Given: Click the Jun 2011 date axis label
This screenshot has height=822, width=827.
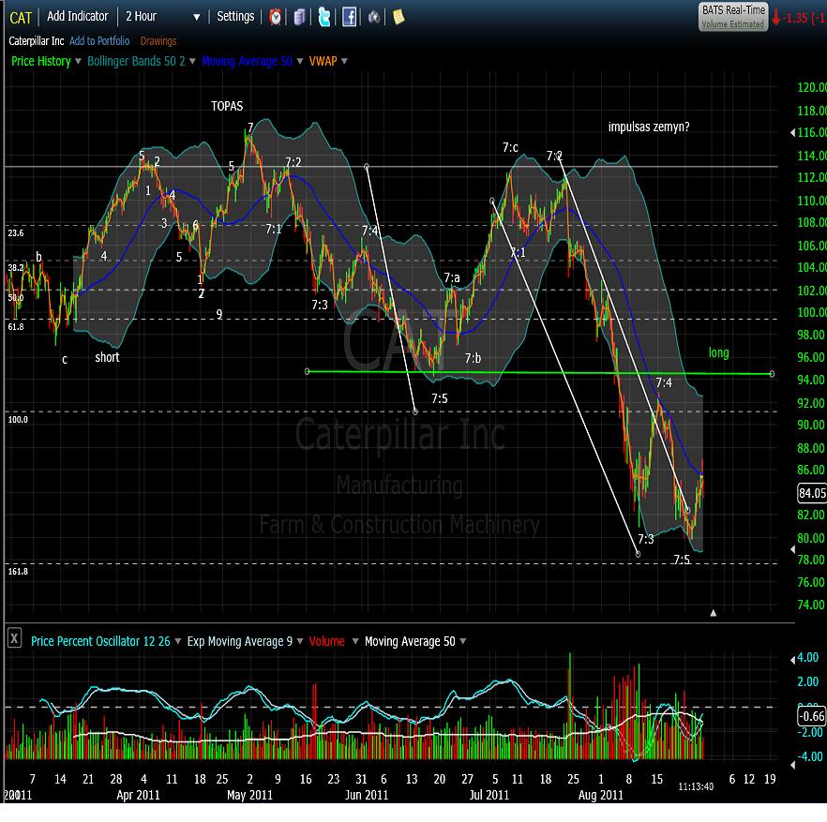Looking at the screenshot, I should point(367,795).
